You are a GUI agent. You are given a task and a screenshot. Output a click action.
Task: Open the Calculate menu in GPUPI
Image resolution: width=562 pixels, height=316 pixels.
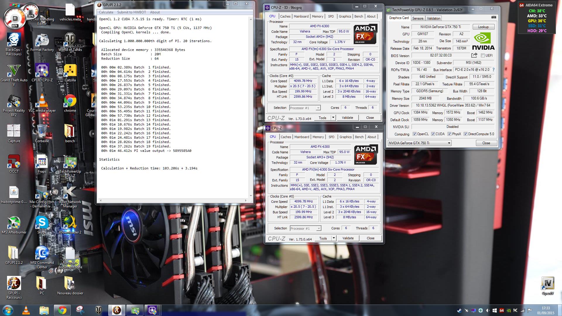click(106, 12)
